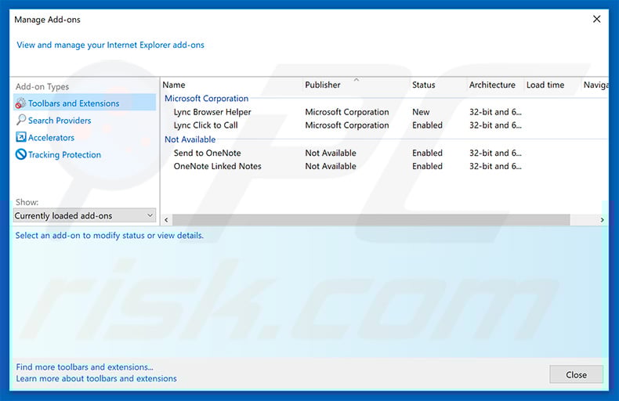Image resolution: width=619 pixels, height=401 pixels.
Task: Click the Close button
Action: (x=576, y=374)
